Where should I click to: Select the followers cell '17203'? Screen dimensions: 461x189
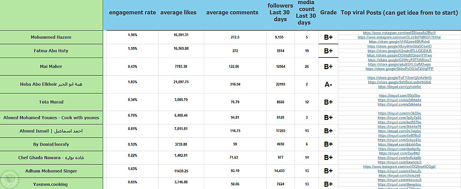coord(281,131)
